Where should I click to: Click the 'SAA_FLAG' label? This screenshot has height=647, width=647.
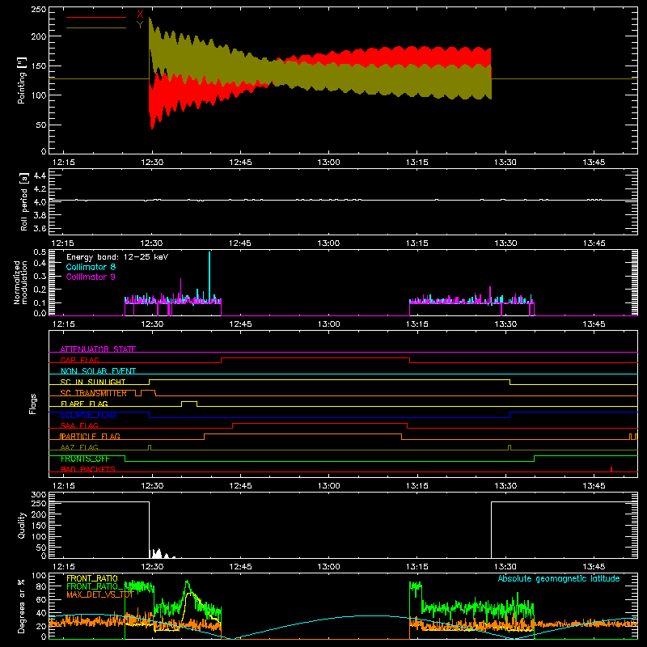(79, 425)
